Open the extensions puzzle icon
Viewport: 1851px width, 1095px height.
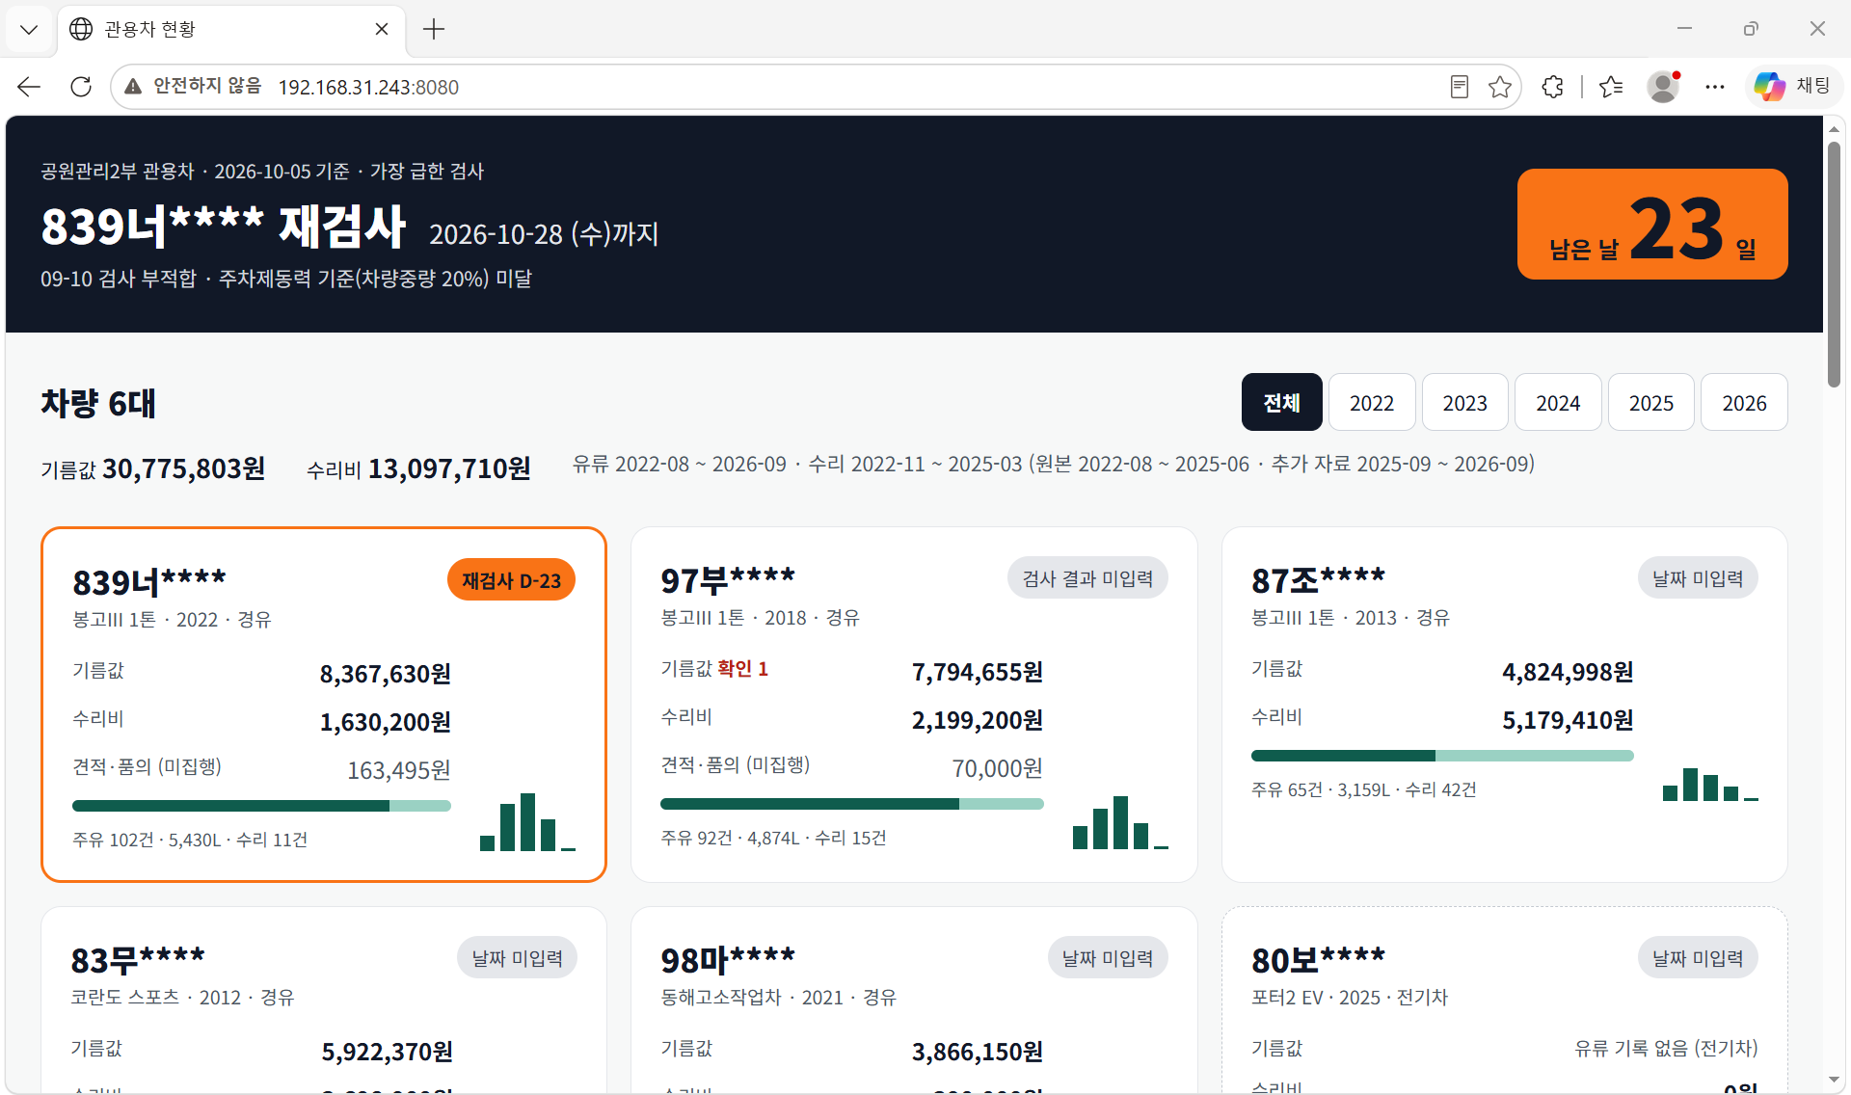pos(1553,87)
